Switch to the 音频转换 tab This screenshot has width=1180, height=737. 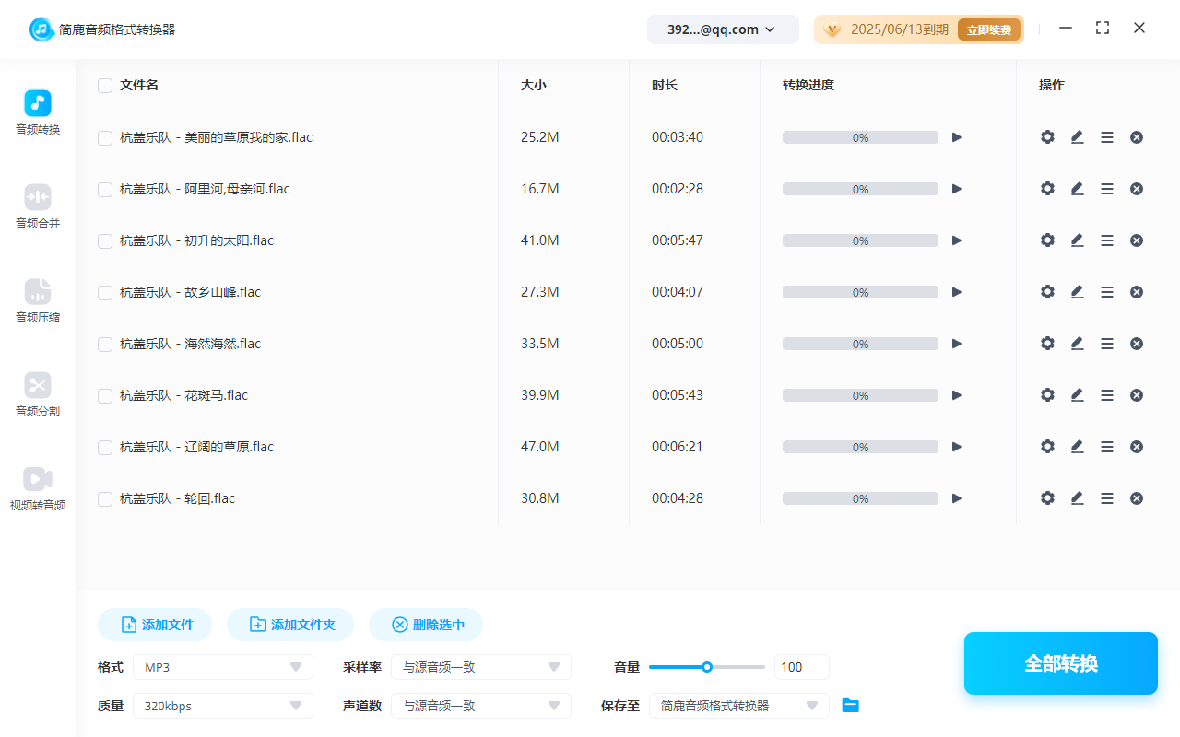37,111
